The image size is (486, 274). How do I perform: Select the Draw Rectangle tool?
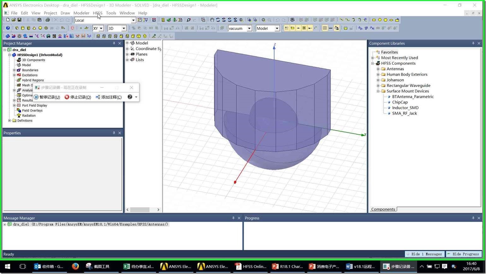tap(374, 20)
